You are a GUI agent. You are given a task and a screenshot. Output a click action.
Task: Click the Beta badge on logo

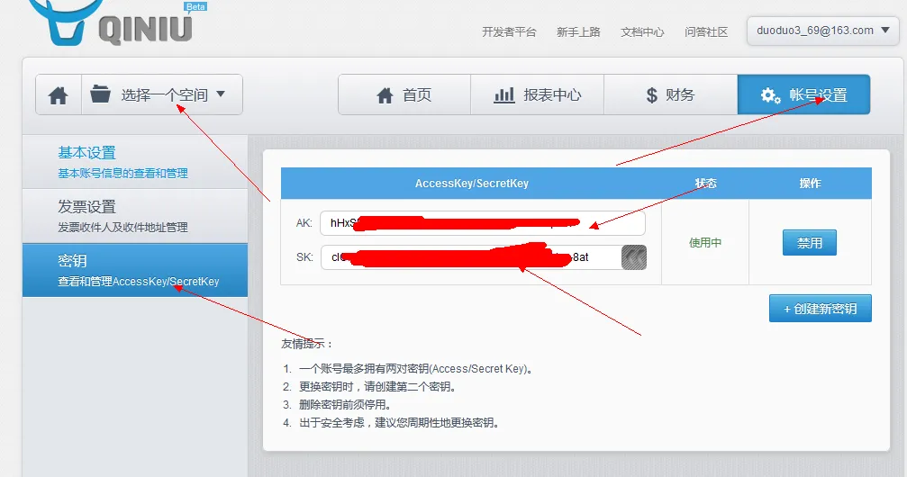click(x=195, y=6)
